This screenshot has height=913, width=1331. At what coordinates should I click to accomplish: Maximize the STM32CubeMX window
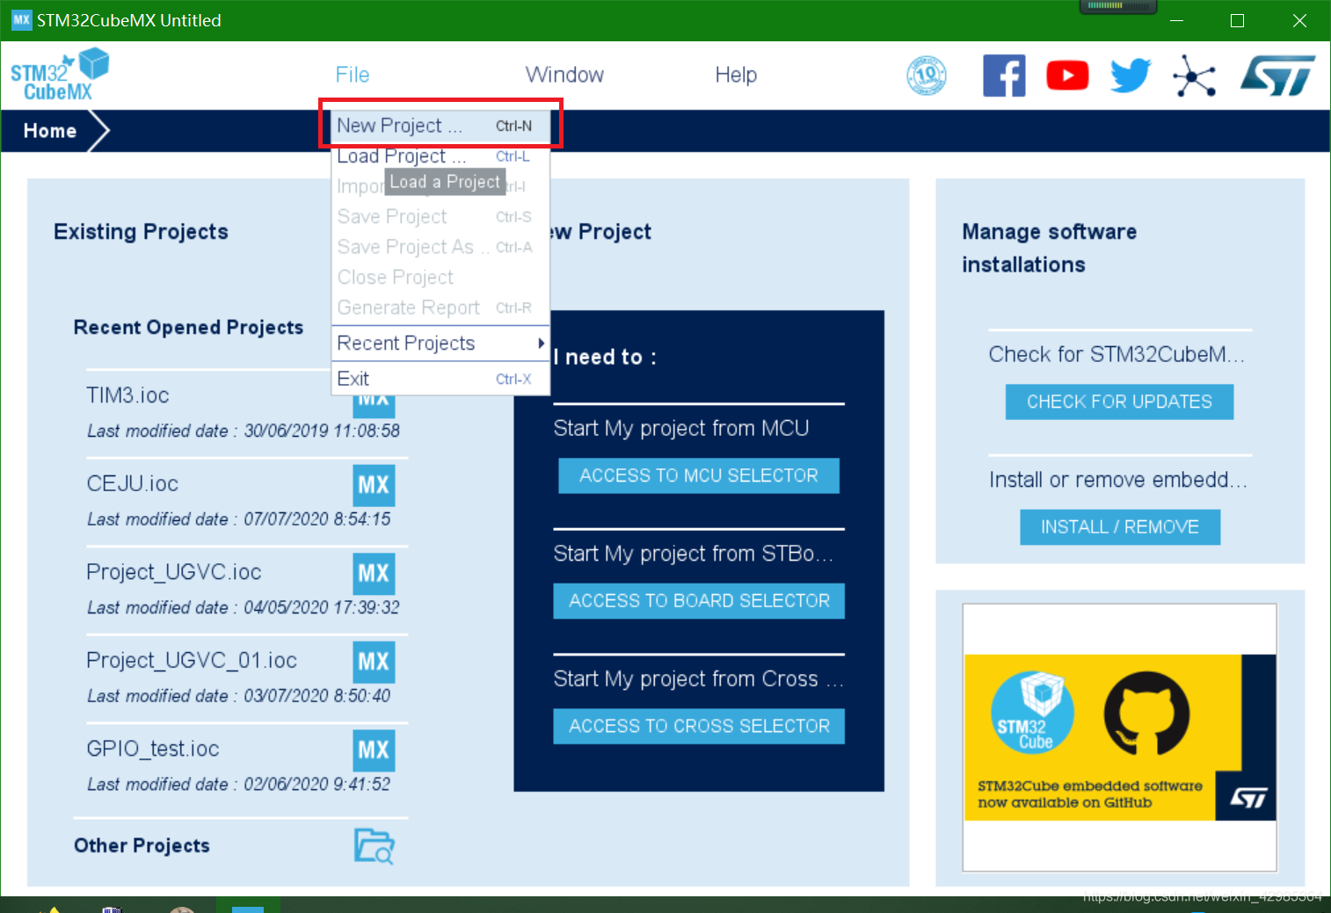1237,20
